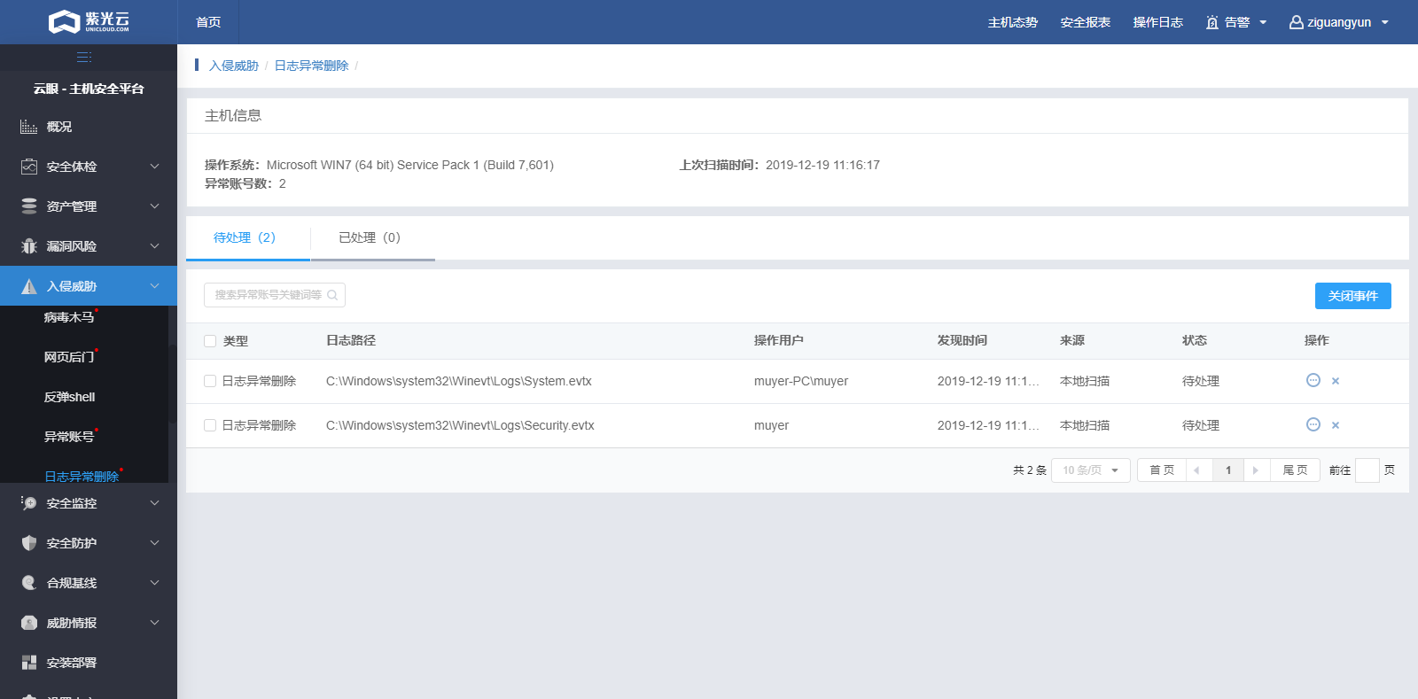1418x699 pixels.
Task: Click the 首页 pagination button
Action: pyautogui.click(x=1162, y=470)
